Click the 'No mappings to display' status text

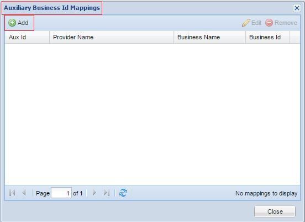pyautogui.click(x=266, y=193)
